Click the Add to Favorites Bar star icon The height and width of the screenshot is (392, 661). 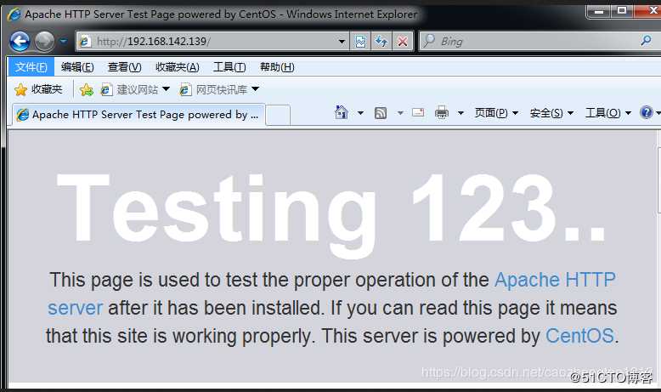(x=86, y=89)
